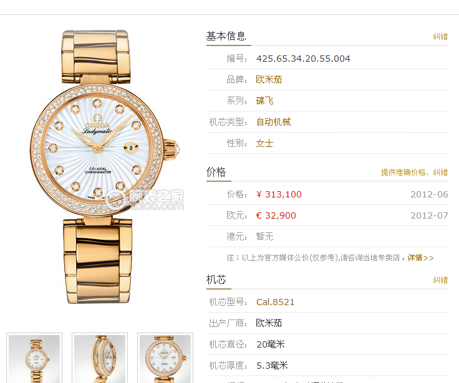Open the 欧米茄 brand link

(269, 80)
